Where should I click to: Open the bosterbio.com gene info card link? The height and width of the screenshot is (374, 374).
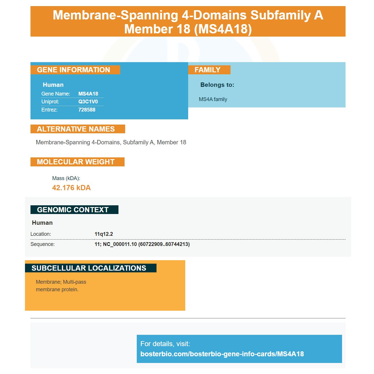[222, 354]
